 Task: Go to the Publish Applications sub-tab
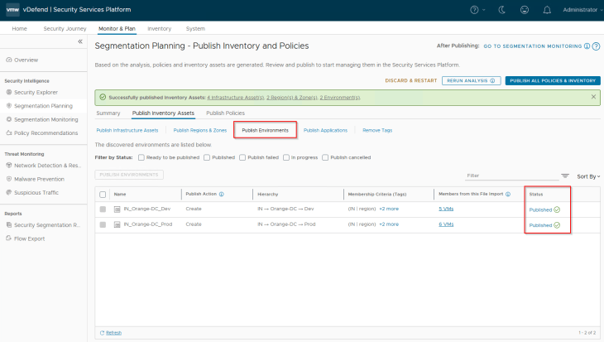point(325,130)
